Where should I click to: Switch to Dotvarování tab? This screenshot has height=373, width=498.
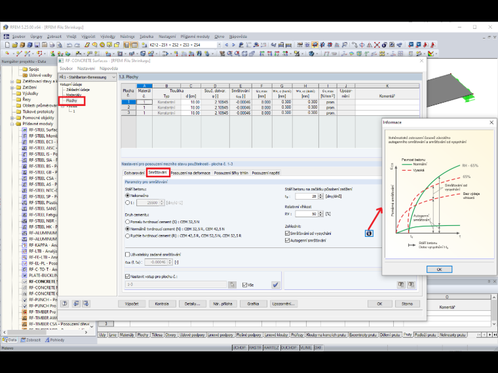click(x=134, y=173)
